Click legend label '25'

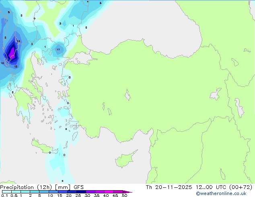click(x=78, y=195)
